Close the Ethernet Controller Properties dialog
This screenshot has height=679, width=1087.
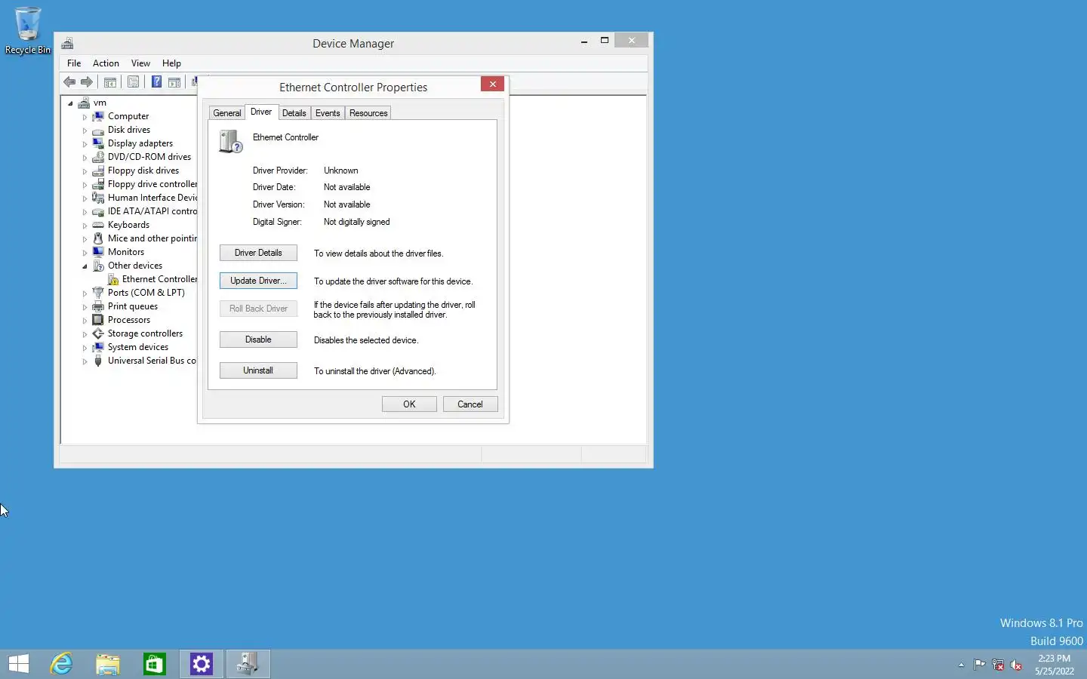493,84
